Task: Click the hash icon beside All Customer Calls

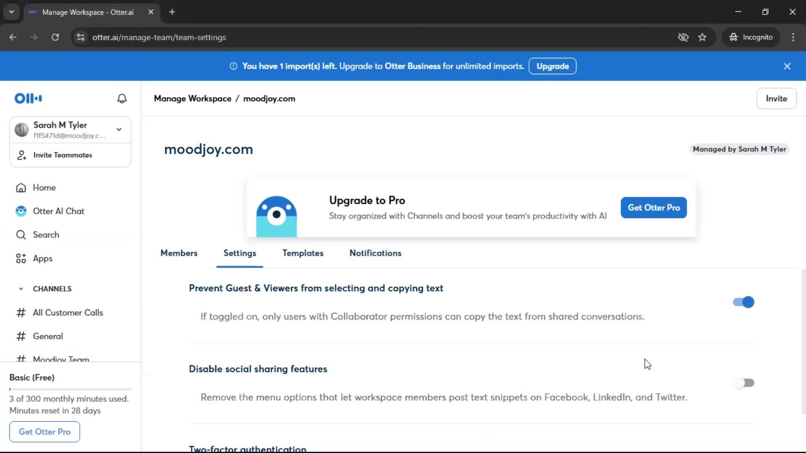Action: [x=21, y=313]
